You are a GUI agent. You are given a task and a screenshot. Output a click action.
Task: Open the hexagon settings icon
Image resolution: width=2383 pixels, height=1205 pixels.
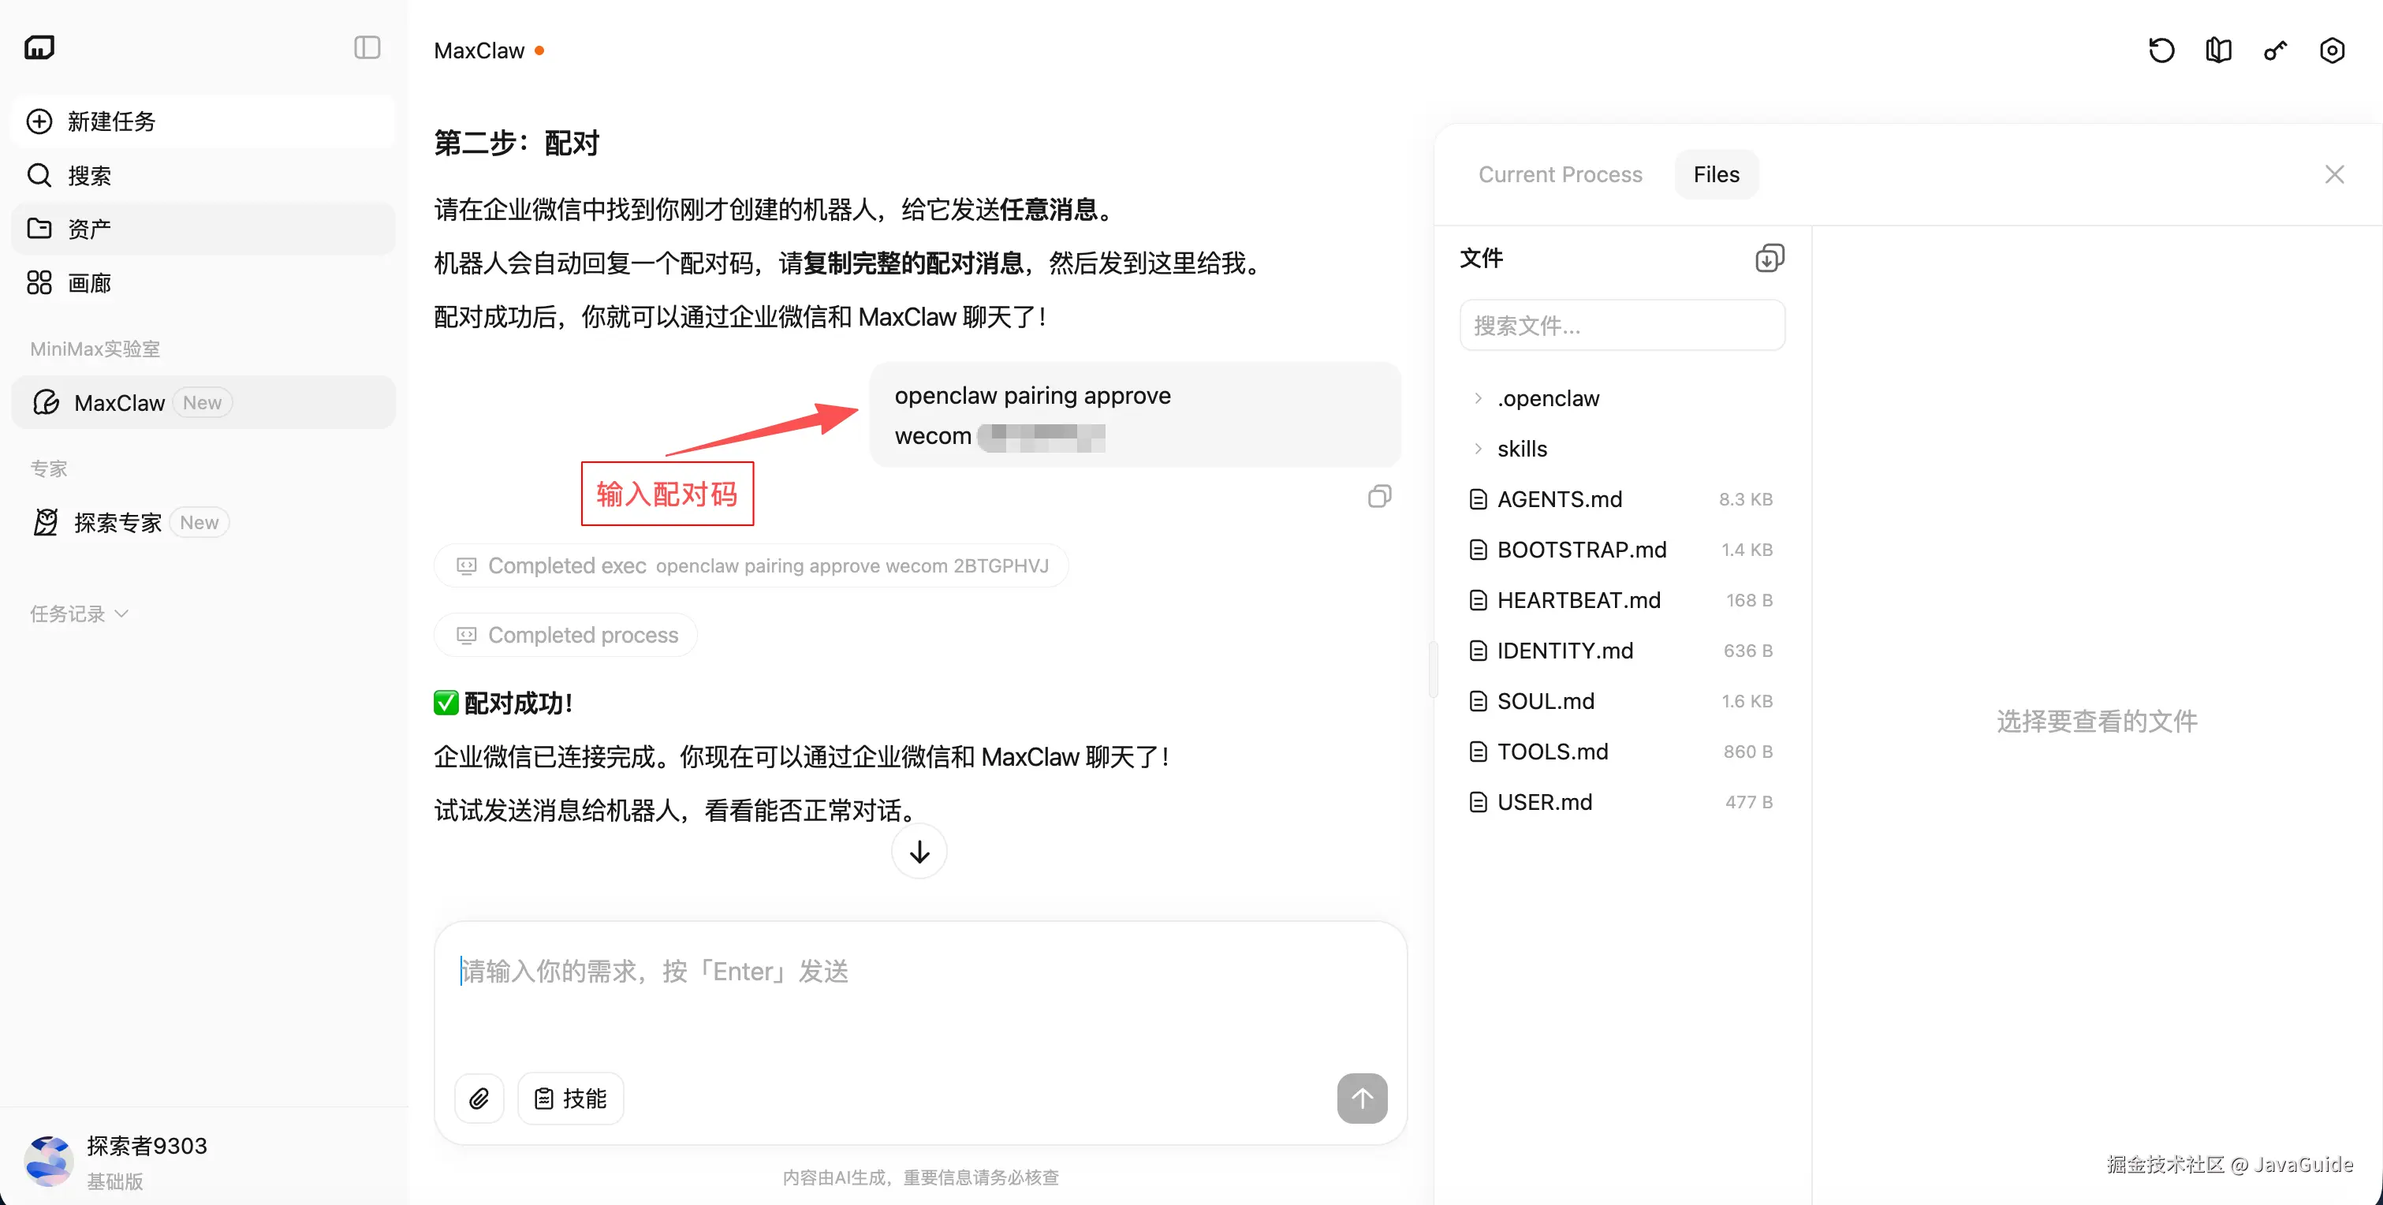[x=2331, y=50]
